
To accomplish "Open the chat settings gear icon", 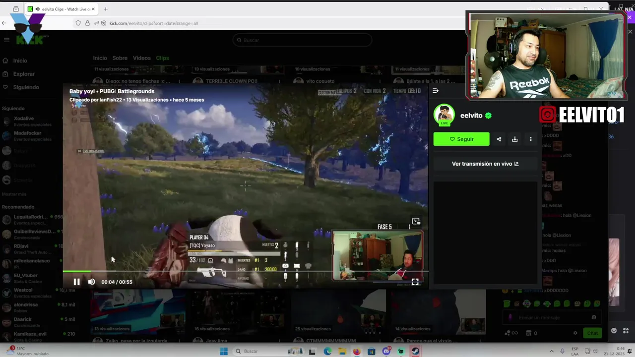I will 575,333.
